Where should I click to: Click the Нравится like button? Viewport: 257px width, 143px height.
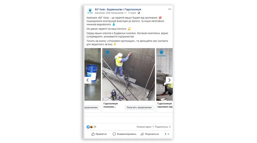99,134
